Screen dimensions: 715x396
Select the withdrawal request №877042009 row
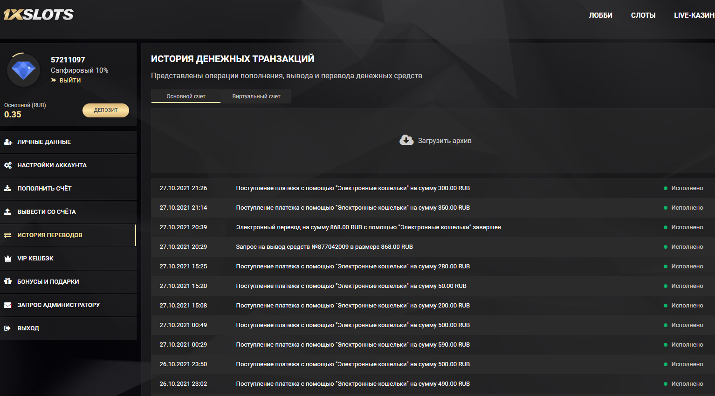324,247
